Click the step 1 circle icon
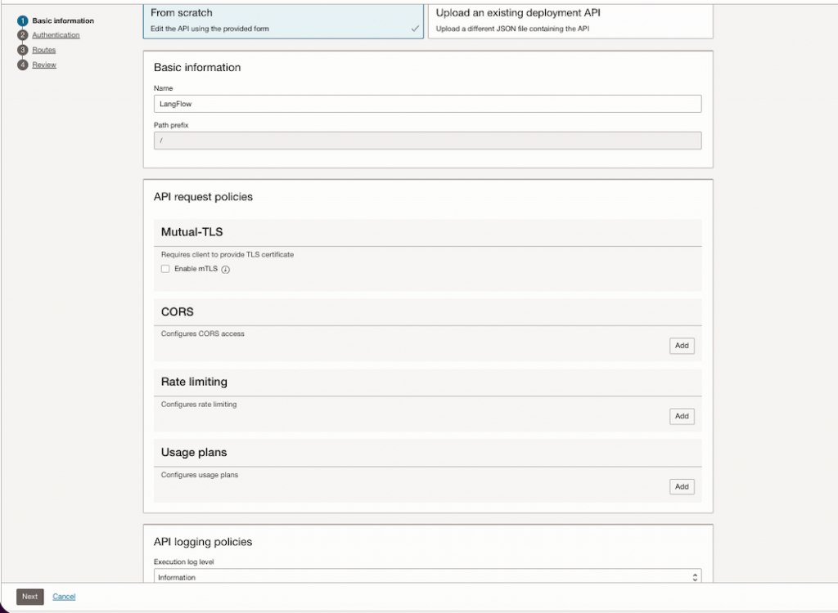The image size is (838, 613). click(23, 20)
